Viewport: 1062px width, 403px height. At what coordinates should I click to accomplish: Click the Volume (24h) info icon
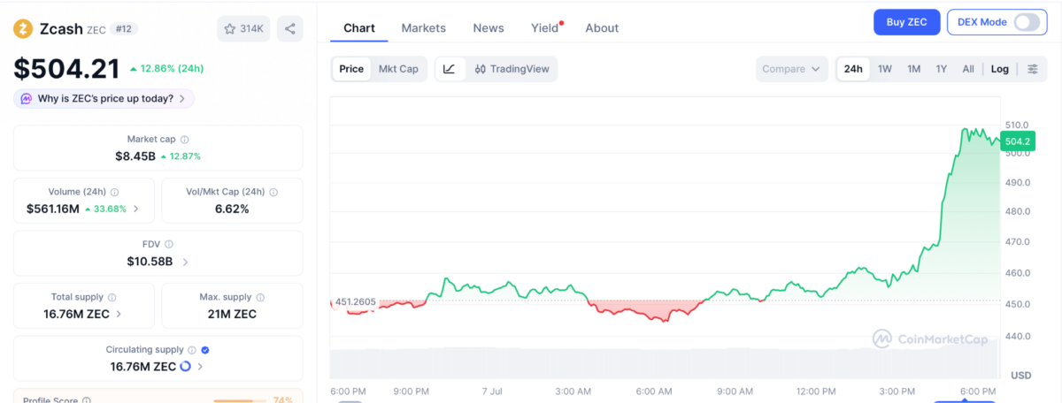click(x=115, y=192)
